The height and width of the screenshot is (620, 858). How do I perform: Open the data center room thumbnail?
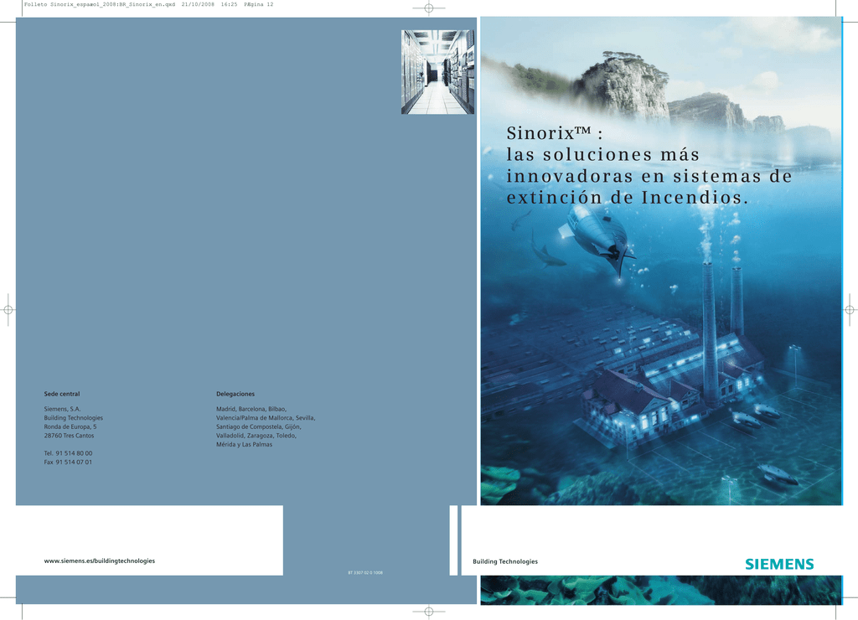(437, 72)
